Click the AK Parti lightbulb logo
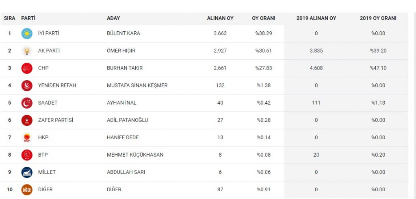 click(x=27, y=51)
